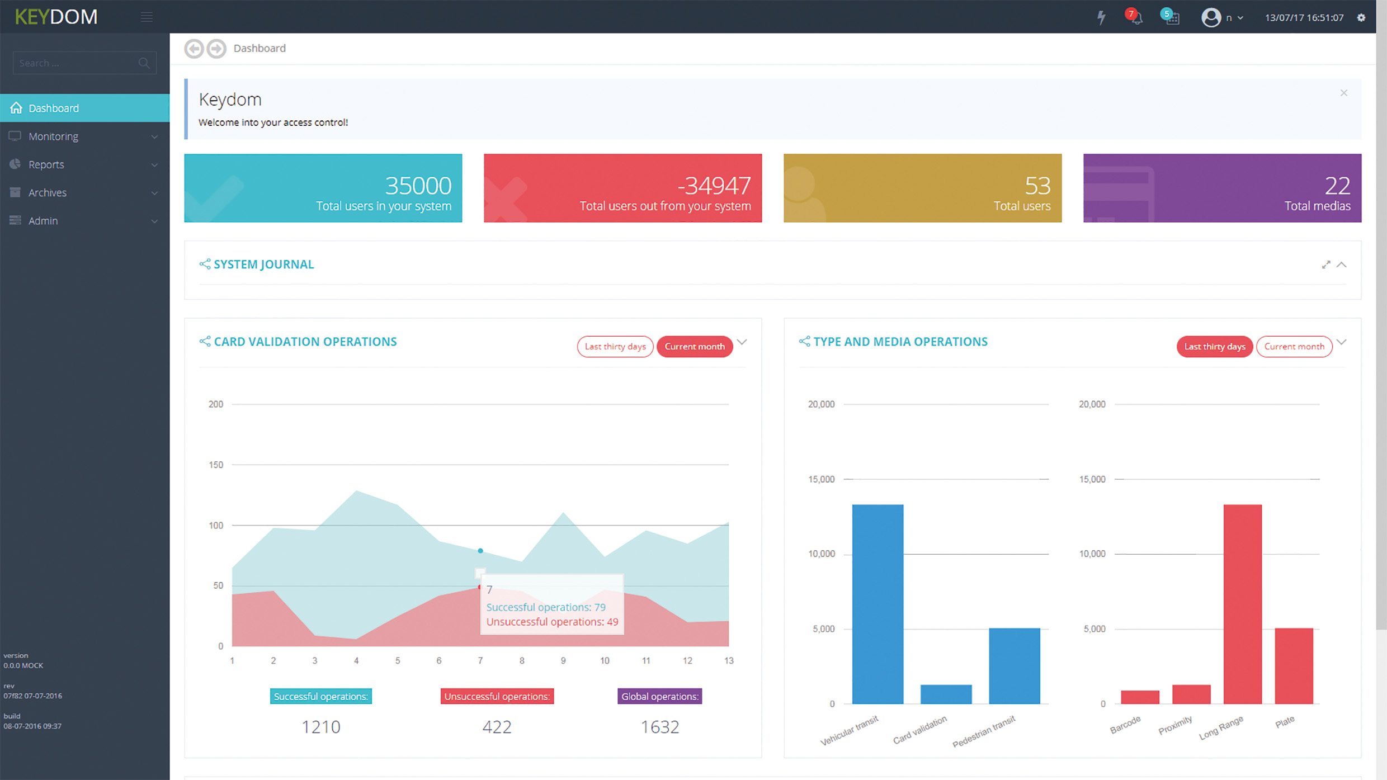Collapse the System Journal panel
The height and width of the screenshot is (780, 1387).
(1342, 264)
